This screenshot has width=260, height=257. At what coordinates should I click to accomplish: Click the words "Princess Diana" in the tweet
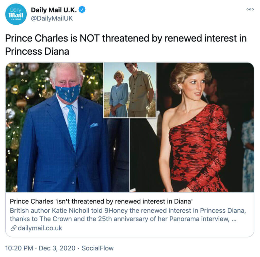pos(37,51)
